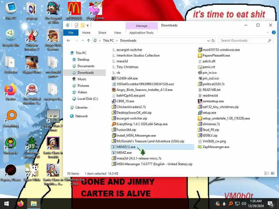Open the volume control in system tray
This screenshot has height=209, width=279.
click(x=244, y=204)
